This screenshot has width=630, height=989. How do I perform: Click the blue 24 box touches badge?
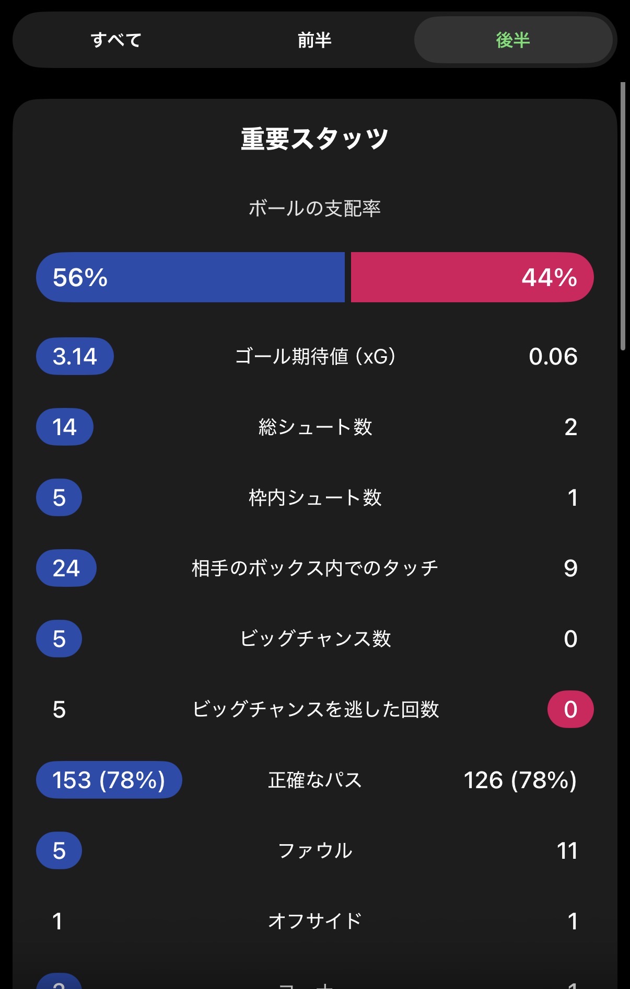(66, 569)
